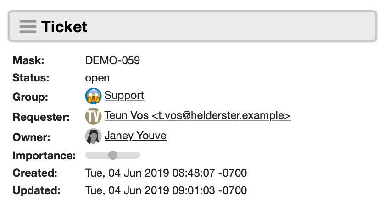Click the TV initials avatar of Teun Vos
Viewport: 390px width, 206px height.
coord(93,116)
